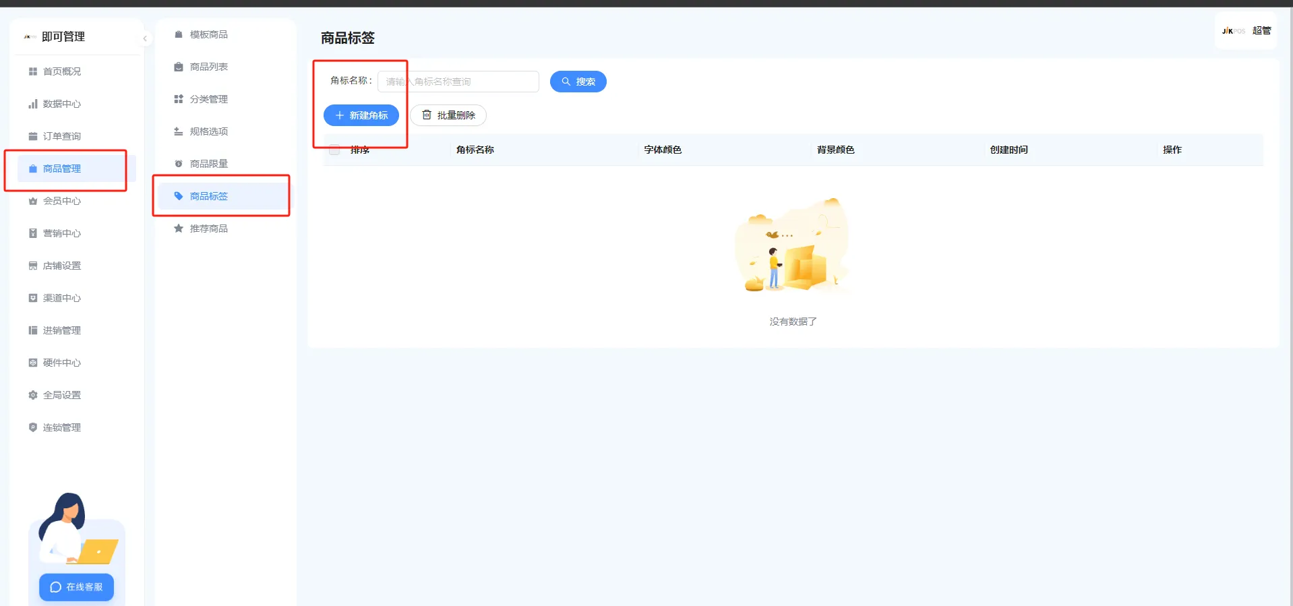Click the 模板商品 icon in submenu

click(179, 34)
